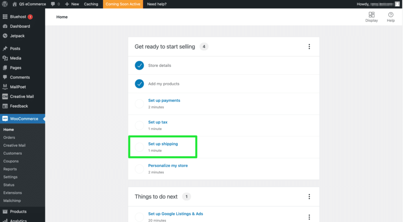Open the Set up payments task
Image resolution: width=403 pixels, height=222 pixels.
[x=164, y=100]
